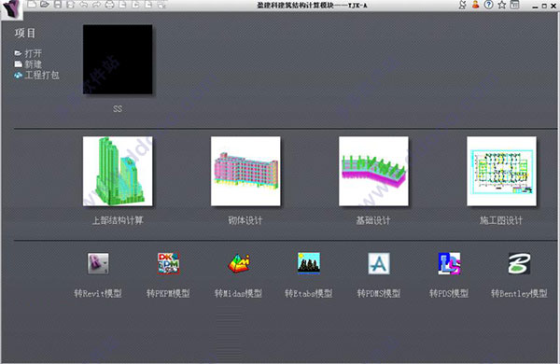
Task: Select the SS project thumbnail
Action: coord(118,60)
